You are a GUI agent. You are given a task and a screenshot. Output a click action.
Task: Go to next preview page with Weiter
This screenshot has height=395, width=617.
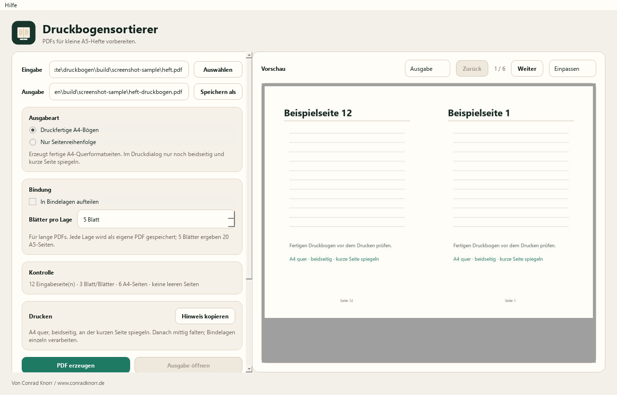[527, 68]
